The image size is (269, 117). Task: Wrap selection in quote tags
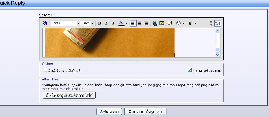point(170,23)
